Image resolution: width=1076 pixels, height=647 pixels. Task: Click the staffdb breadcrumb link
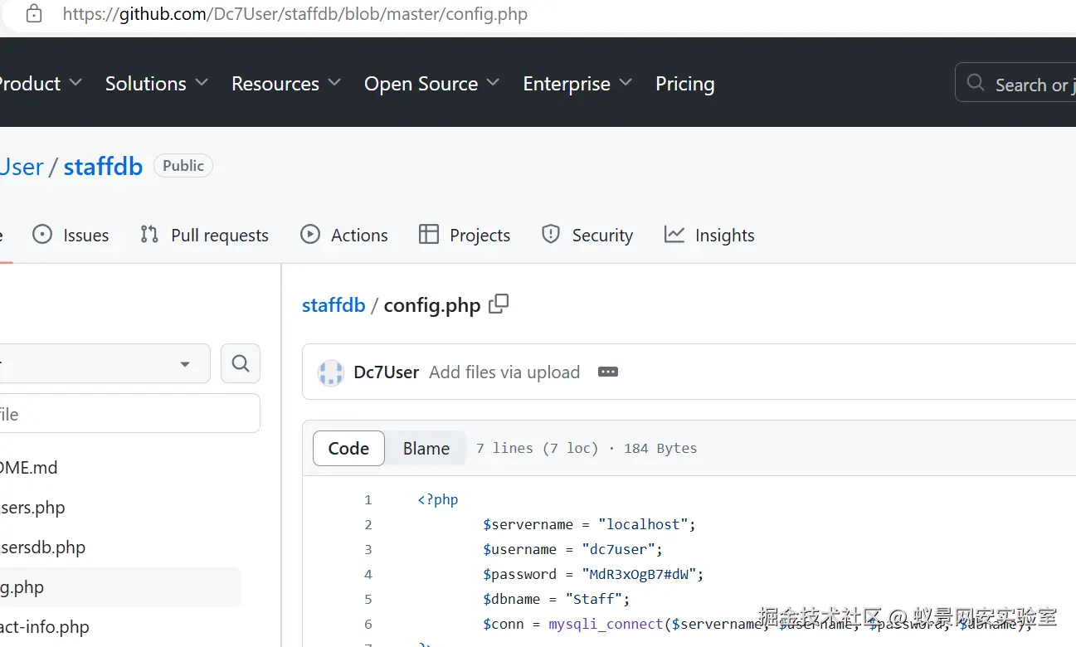[334, 305]
